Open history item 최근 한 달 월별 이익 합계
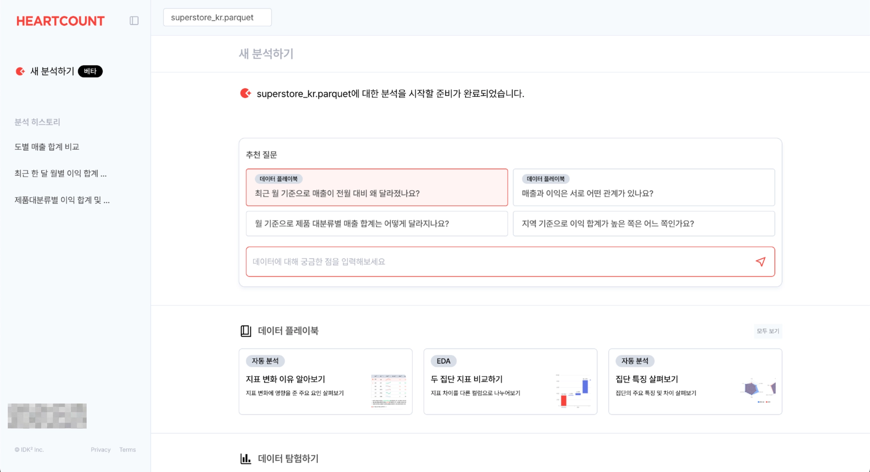The height and width of the screenshot is (472, 870). click(x=60, y=173)
